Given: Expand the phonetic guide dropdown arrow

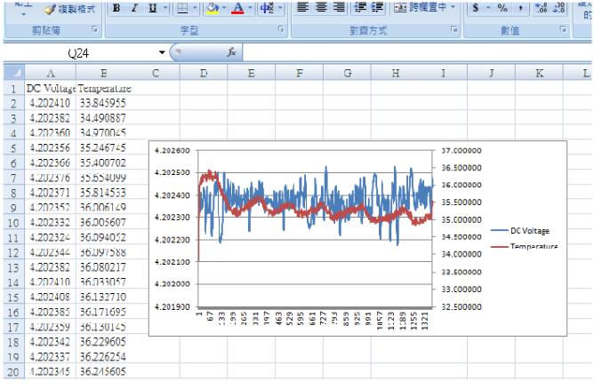Looking at the screenshot, I should click(279, 8).
